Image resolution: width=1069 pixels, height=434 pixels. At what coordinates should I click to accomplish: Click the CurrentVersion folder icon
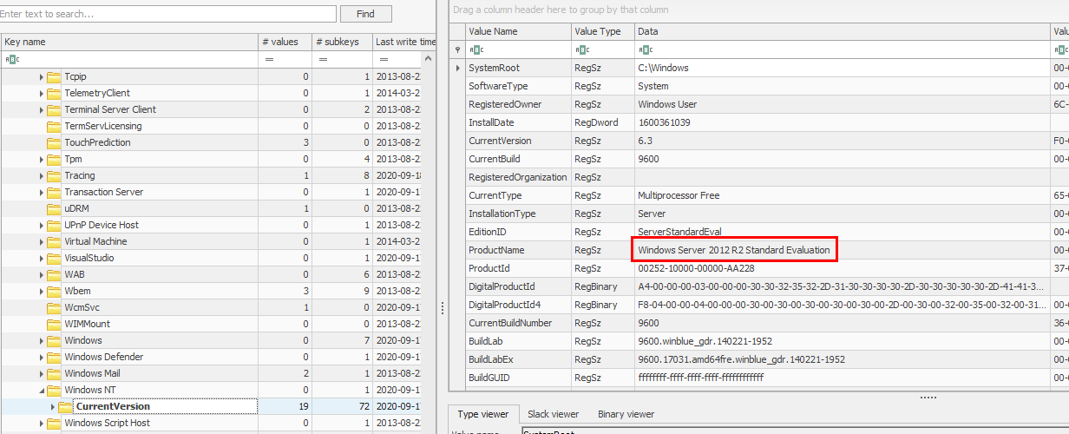point(65,406)
